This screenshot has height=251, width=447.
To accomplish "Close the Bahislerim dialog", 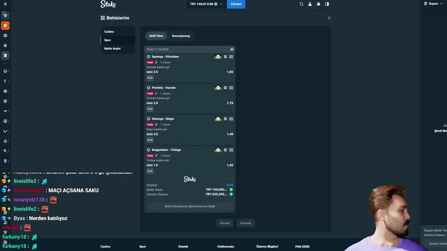I will tap(329, 18).
